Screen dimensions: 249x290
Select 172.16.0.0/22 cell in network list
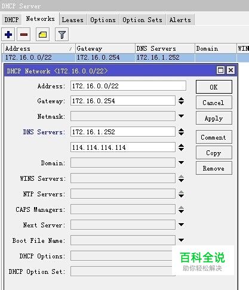coord(39,57)
